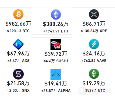The image size is (115, 99).
Task: Click the green Ethereum Classic icon
Action: click(94, 74)
